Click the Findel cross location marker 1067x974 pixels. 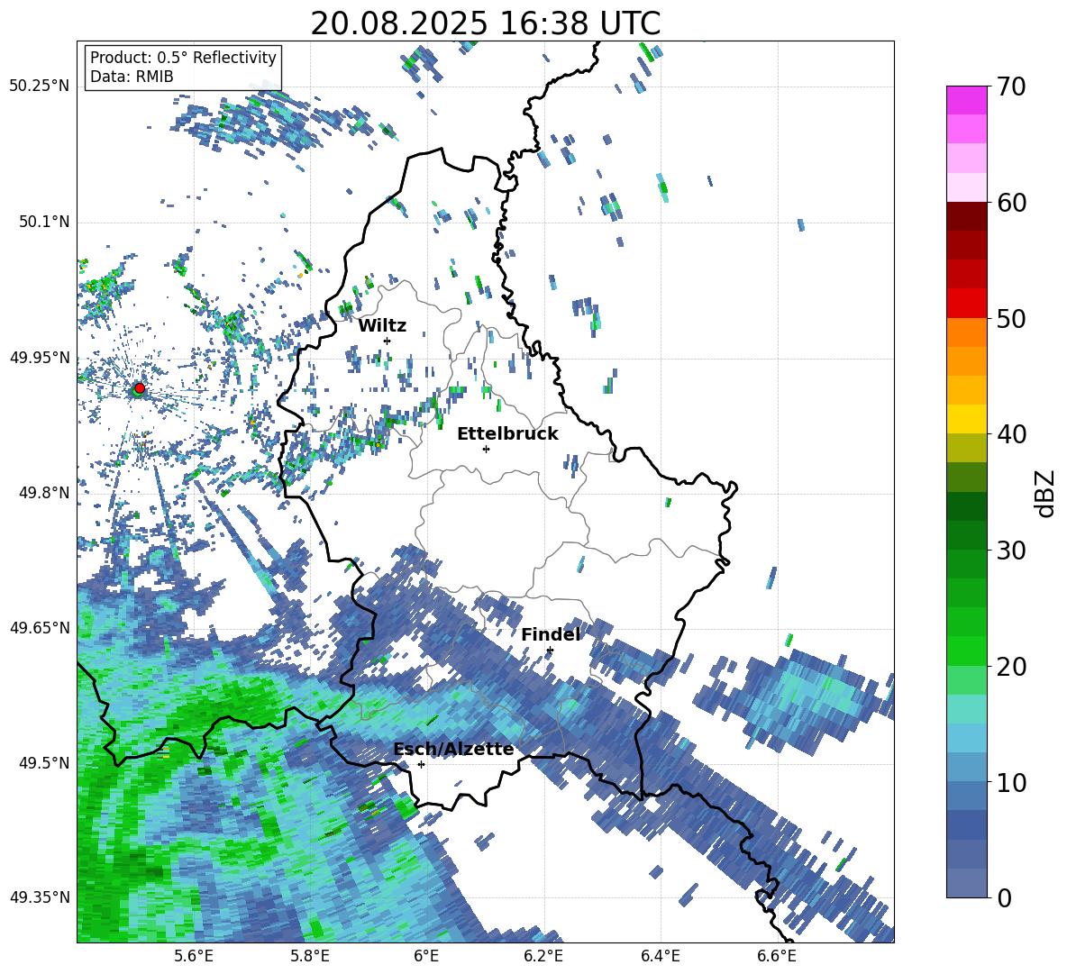(x=550, y=651)
